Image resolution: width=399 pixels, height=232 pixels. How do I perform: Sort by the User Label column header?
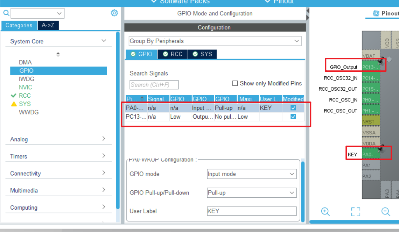[271, 99]
